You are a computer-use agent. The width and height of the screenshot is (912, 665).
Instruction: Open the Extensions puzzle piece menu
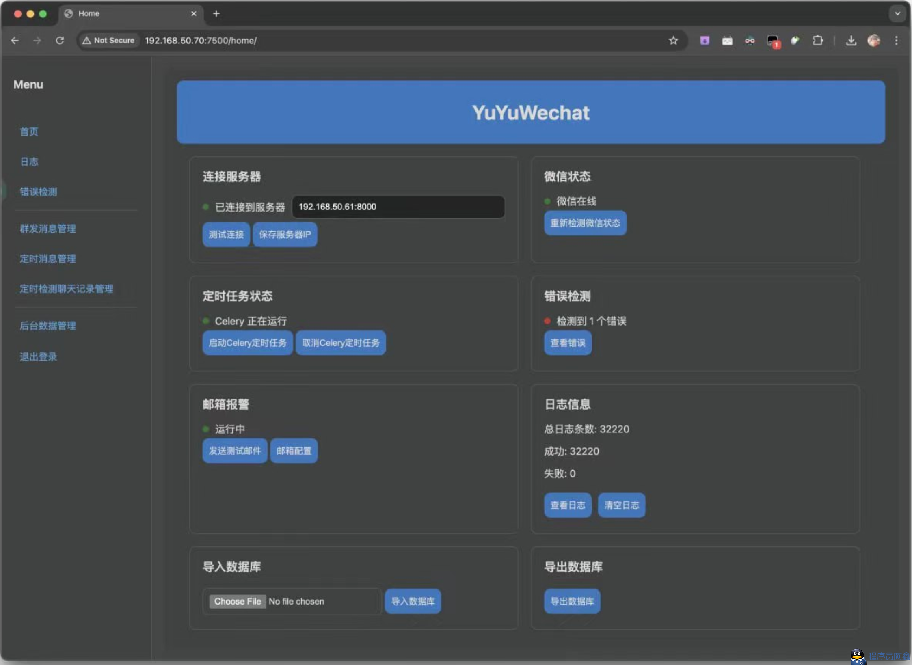(x=817, y=41)
